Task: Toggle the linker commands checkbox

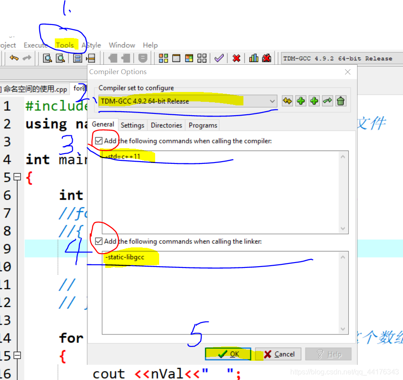Action: (99, 241)
